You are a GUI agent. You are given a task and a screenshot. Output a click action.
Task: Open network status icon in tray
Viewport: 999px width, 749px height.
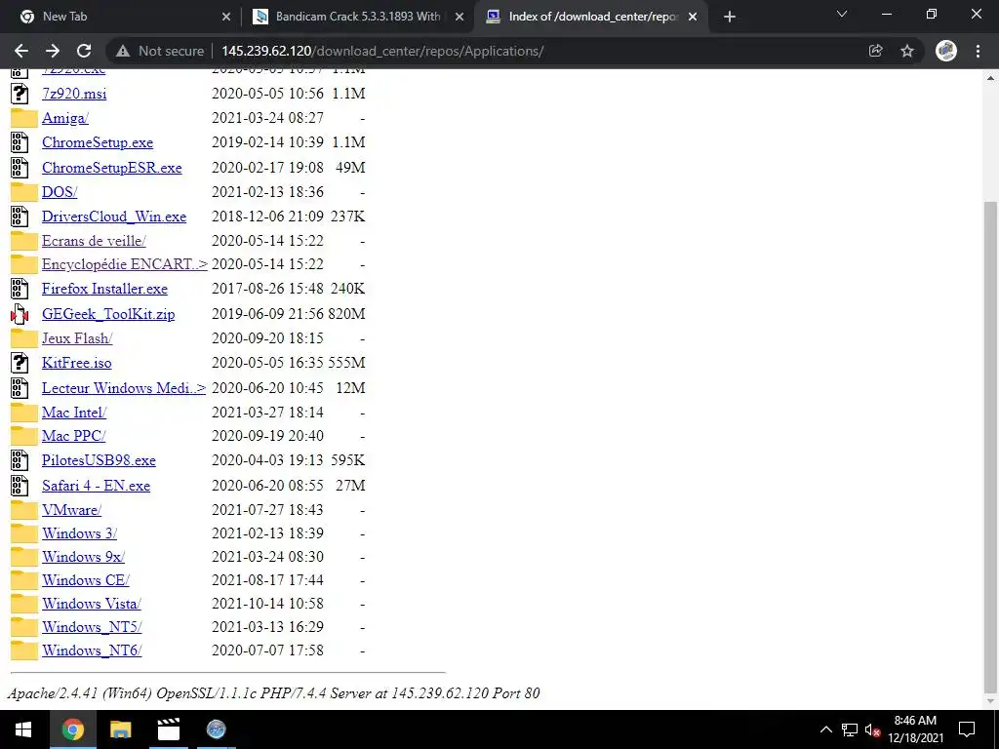(850, 729)
